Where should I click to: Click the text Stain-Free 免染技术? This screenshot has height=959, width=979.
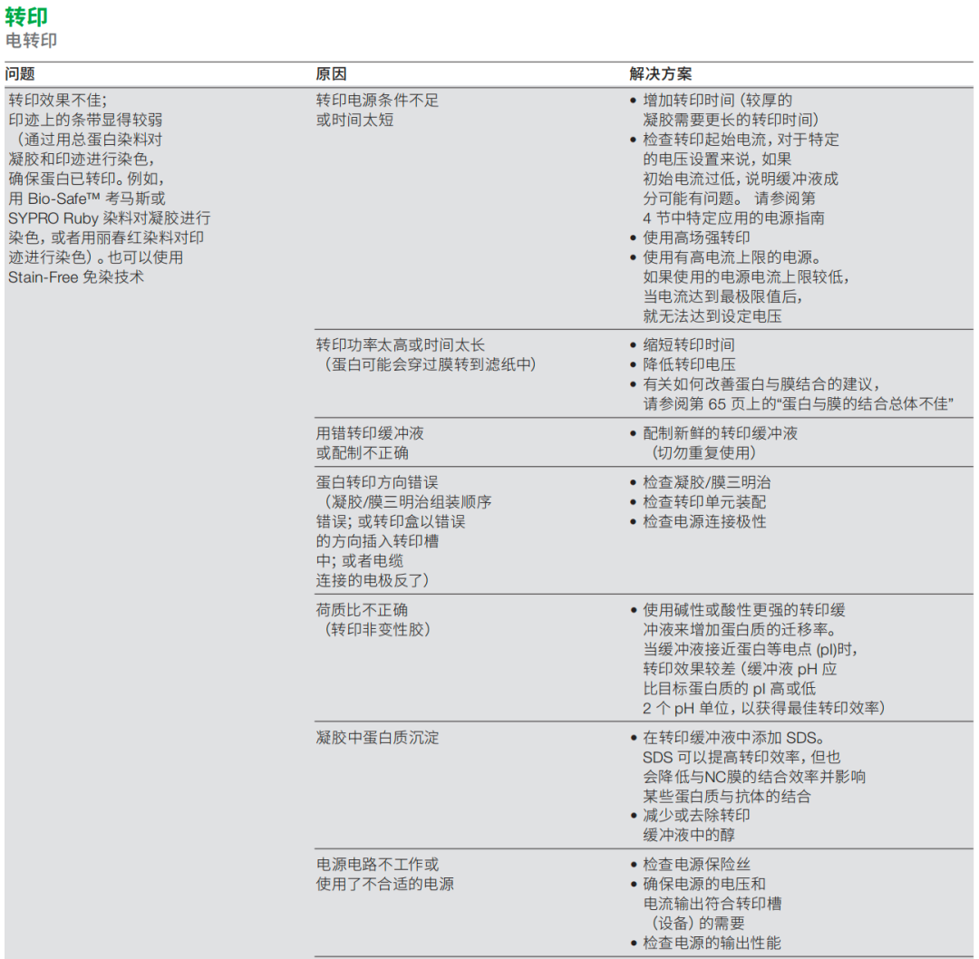click(76, 277)
